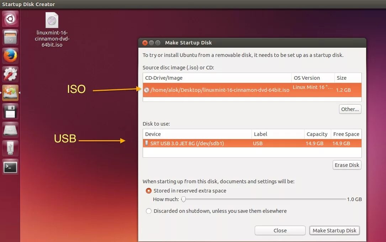Maximize the Make Startup Disk window
The image size is (386, 242).
(158, 43)
